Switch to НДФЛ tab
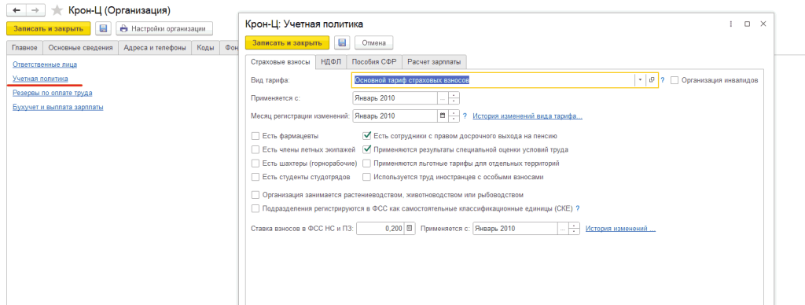The image size is (805, 305). coord(331,62)
